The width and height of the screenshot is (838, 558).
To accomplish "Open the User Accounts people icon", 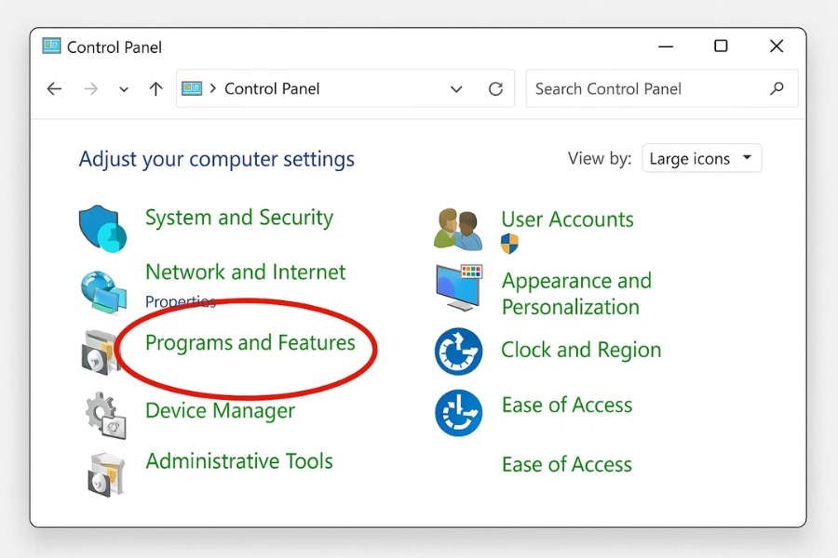I will 458,229.
